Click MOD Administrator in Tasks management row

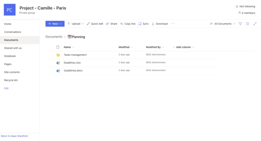point(156,54)
